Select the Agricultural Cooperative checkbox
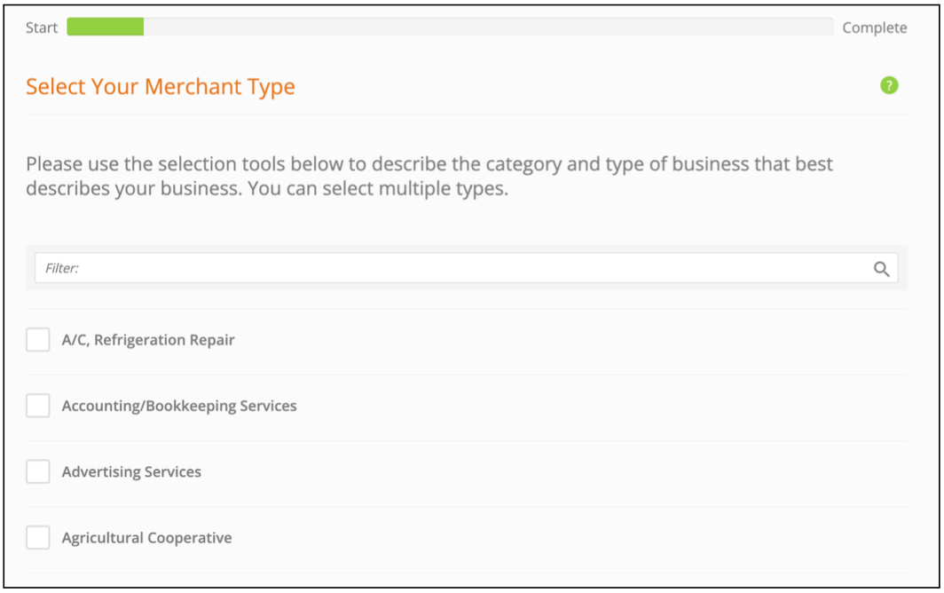Image resolution: width=944 pixels, height=593 pixels. pyautogui.click(x=38, y=538)
